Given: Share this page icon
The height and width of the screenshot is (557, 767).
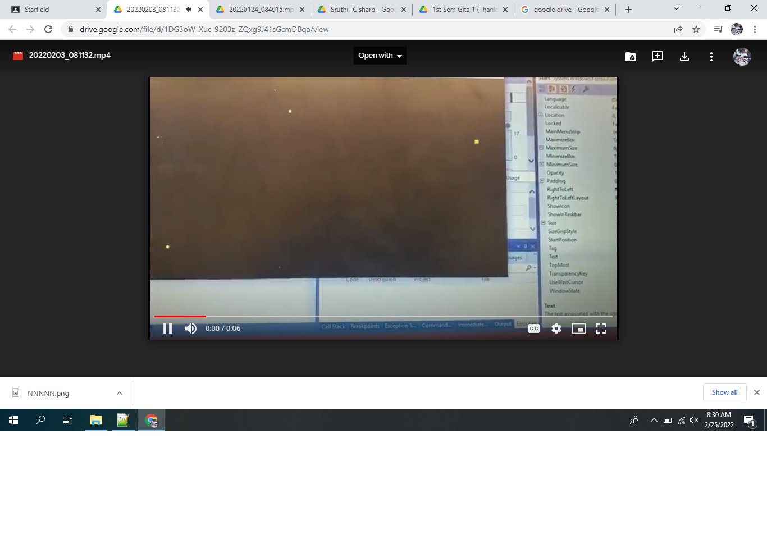Looking at the screenshot, I should coord(678,29).
